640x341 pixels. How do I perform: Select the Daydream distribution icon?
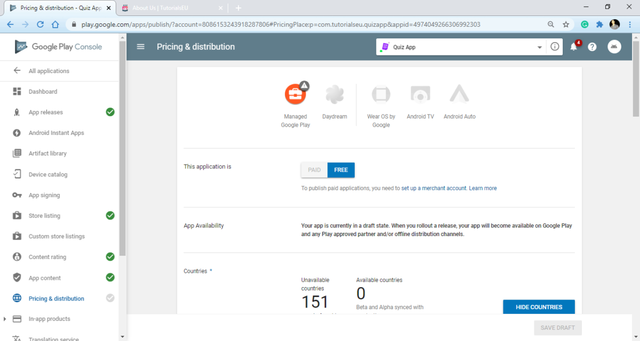[x=334, y=94]
